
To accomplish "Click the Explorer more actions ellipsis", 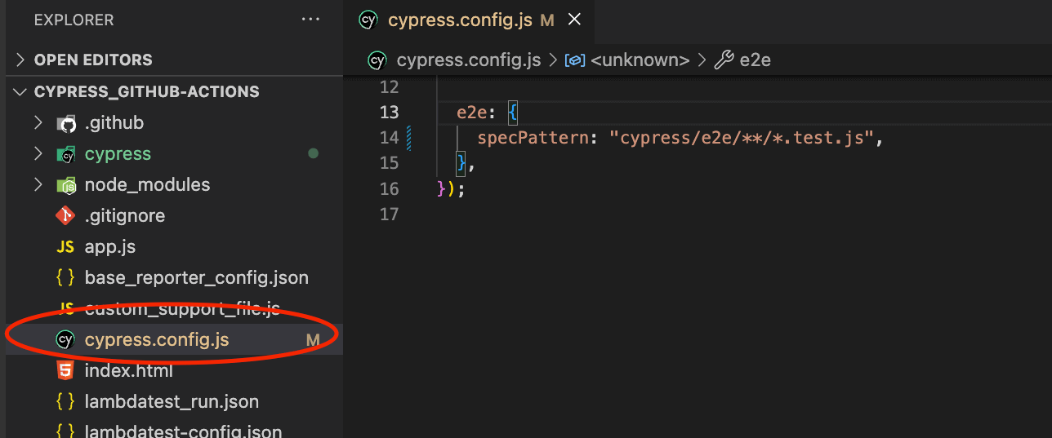I will tap(310, 20).
